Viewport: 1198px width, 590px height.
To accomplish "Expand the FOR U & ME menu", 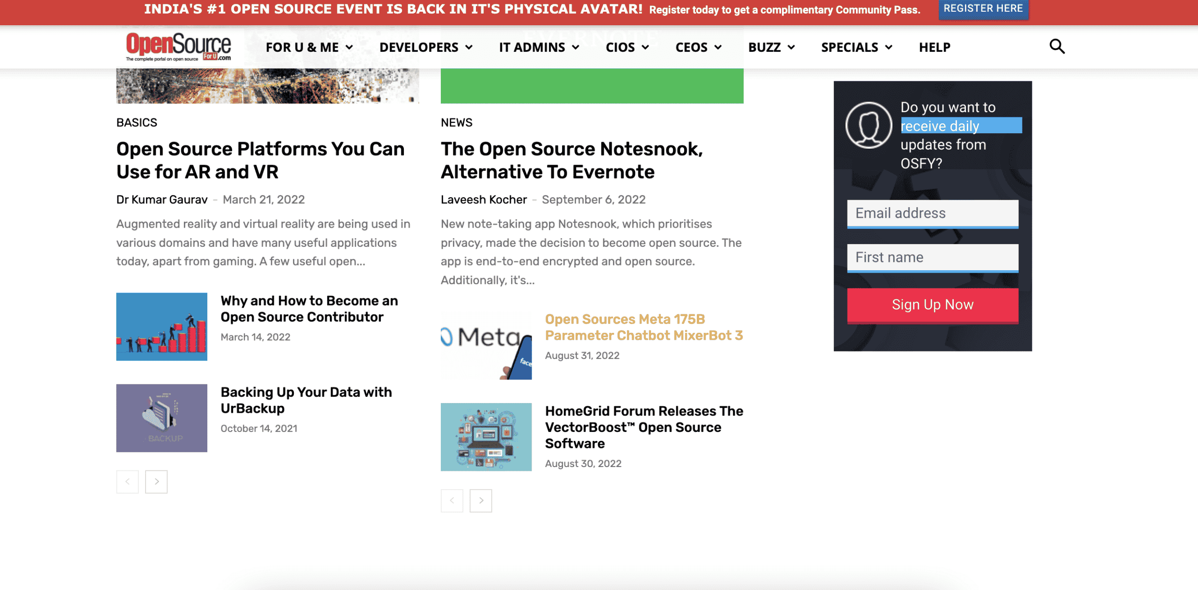I will [309, 47].
